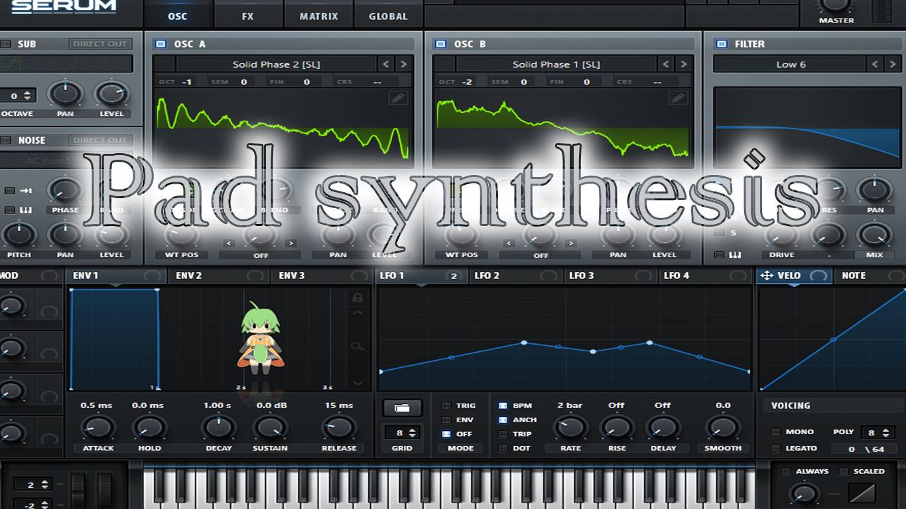
Task: Check the LFO TRIP option
Action: tap(503, 434)
